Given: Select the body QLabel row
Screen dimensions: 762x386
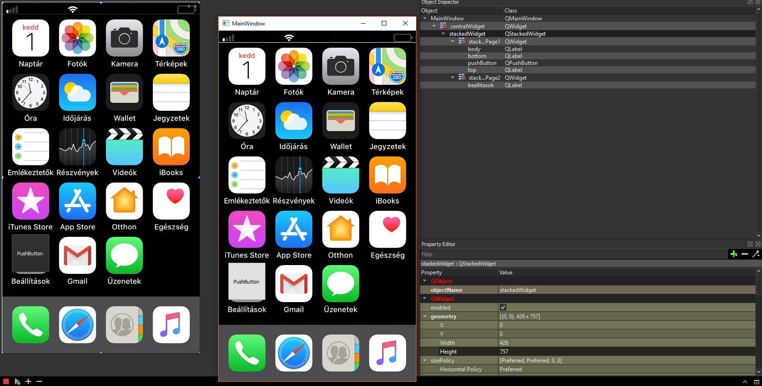Looking at the screenshot, I should [587, 49].
